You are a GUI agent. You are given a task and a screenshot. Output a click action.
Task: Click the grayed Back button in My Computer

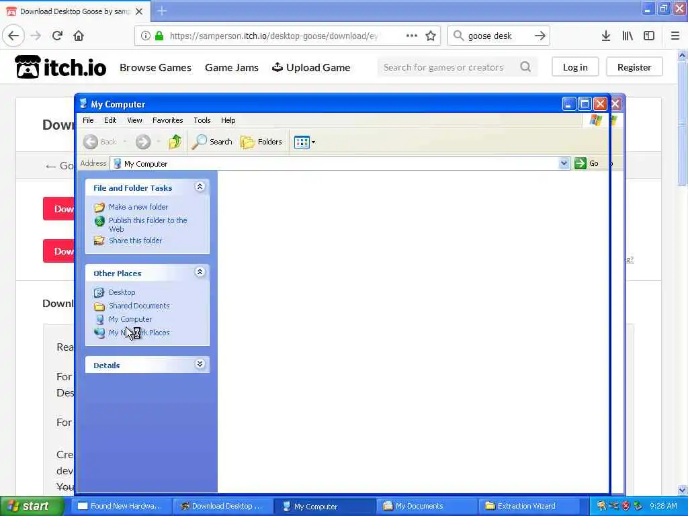(x=101, y=142)
